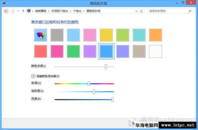Expand the arrow after 控制面板 breadcrumb

tap(49, 11)
